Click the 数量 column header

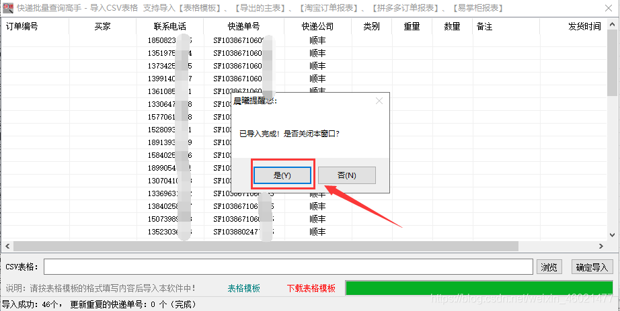[453, 26]
